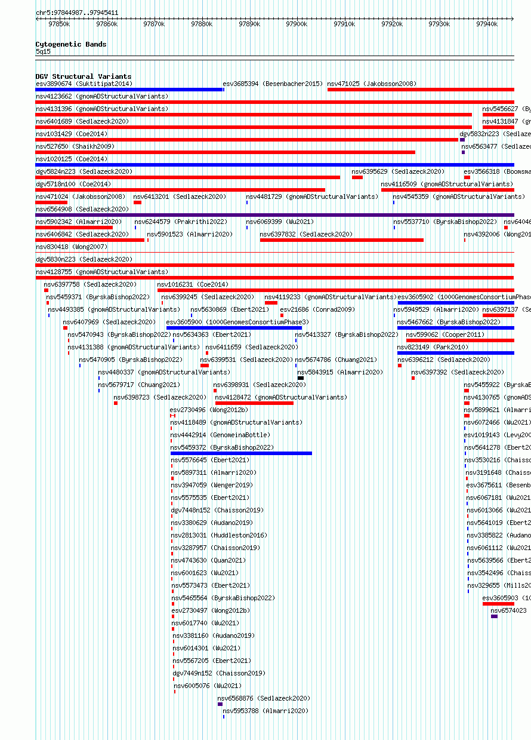Select nsv527650 (Shaikh2009) label

pos(75,146)
